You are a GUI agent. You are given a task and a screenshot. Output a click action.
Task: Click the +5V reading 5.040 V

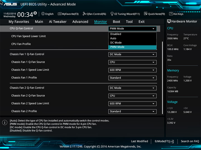coord(187,112)
